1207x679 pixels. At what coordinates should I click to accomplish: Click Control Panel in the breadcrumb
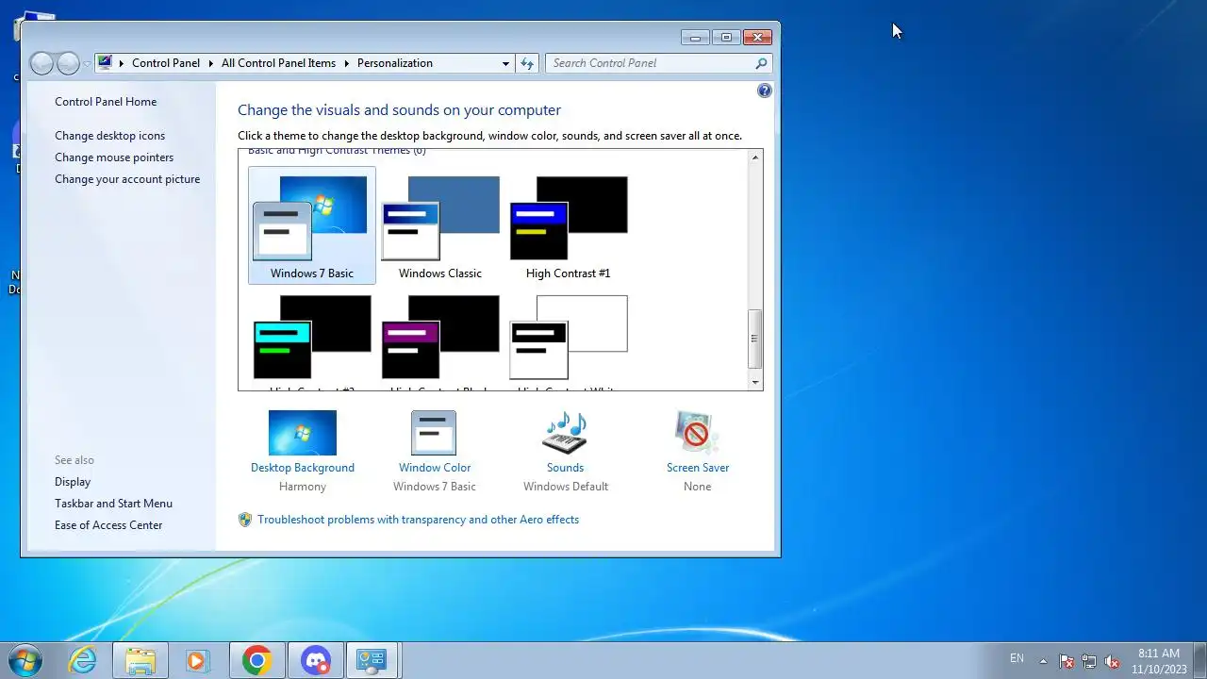(166, 63)
